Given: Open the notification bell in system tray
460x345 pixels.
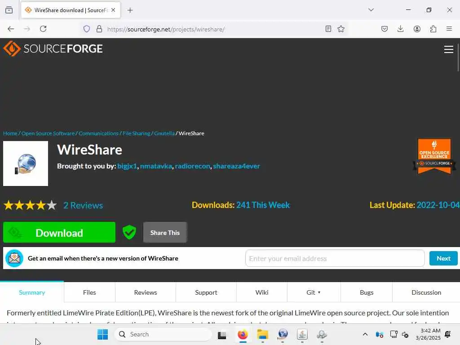Looking at the screenshot, I should (448, 334).
